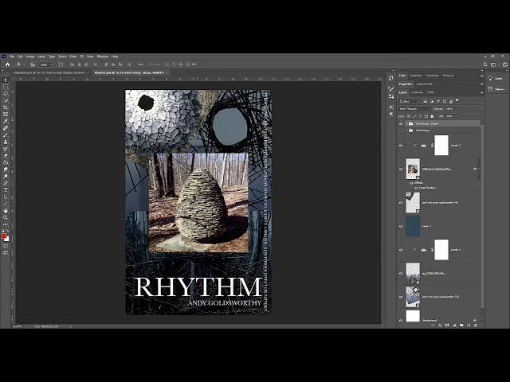Click the Add layer style fx icon
The width and height of the screenshot is (510, 382).
[x=440, y=325]
